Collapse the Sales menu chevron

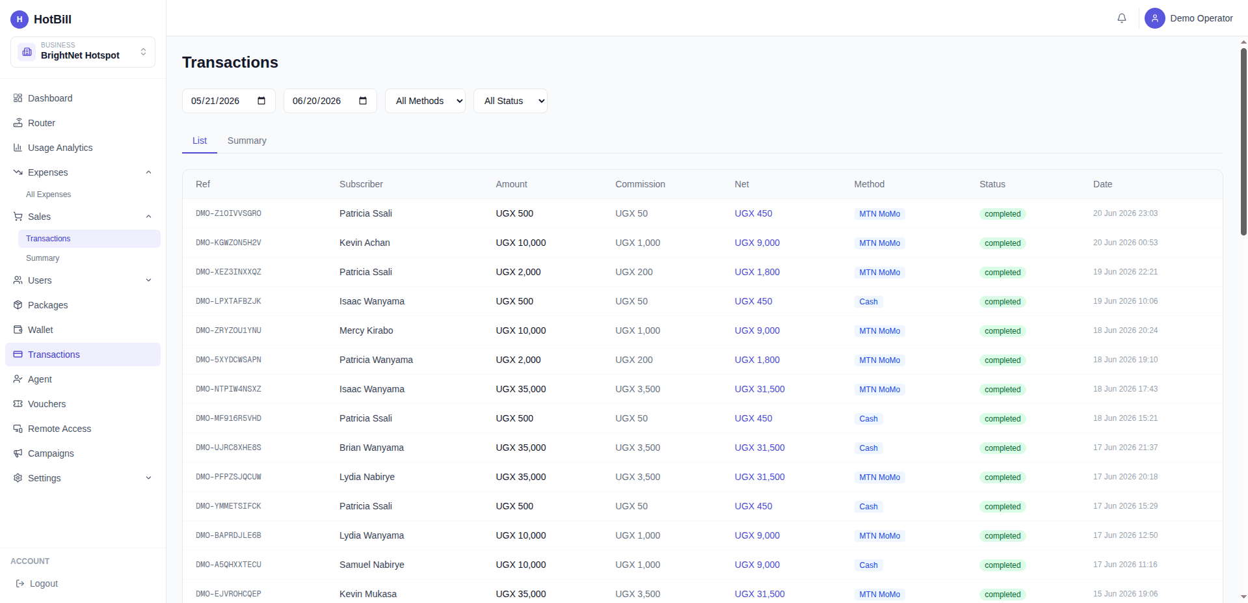pos(148,217)
